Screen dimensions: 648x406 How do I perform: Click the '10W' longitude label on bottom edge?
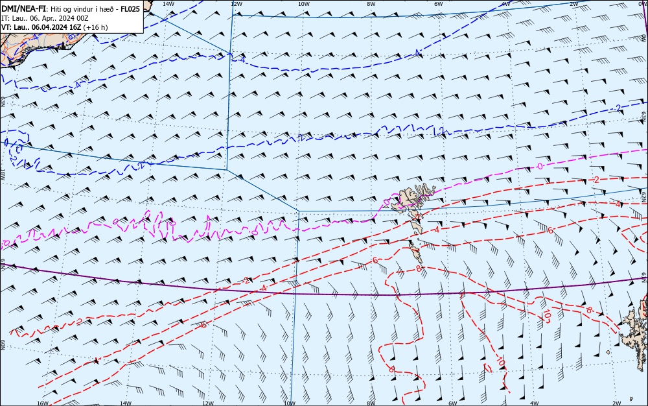click(290, 403)
